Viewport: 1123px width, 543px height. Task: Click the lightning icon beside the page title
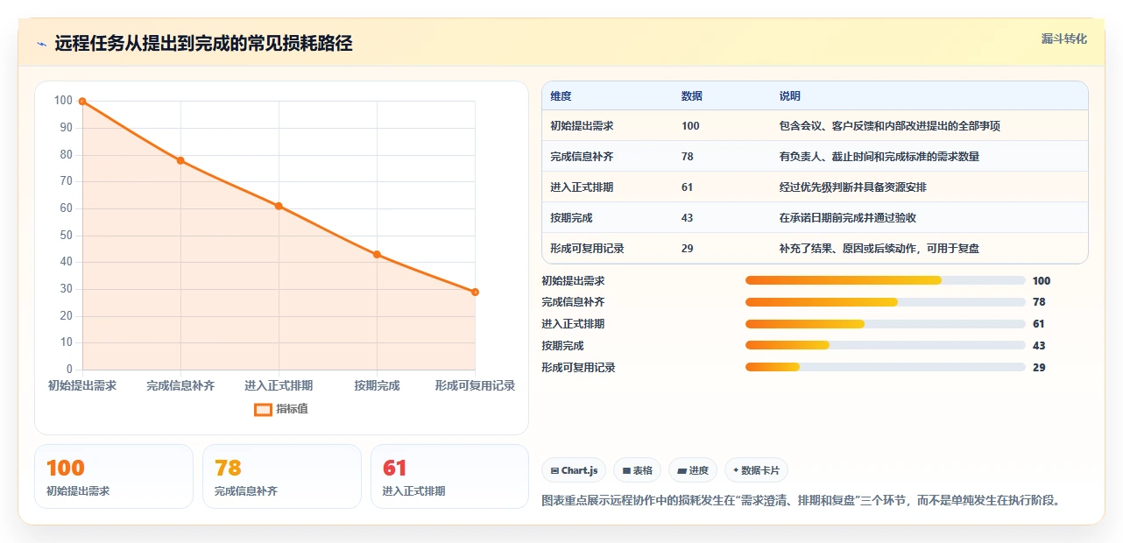(x=41, y=44)
